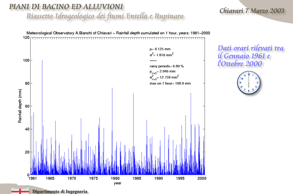Click the x-axis tick label '2000'
293x194 pixels.
(202, 178)
